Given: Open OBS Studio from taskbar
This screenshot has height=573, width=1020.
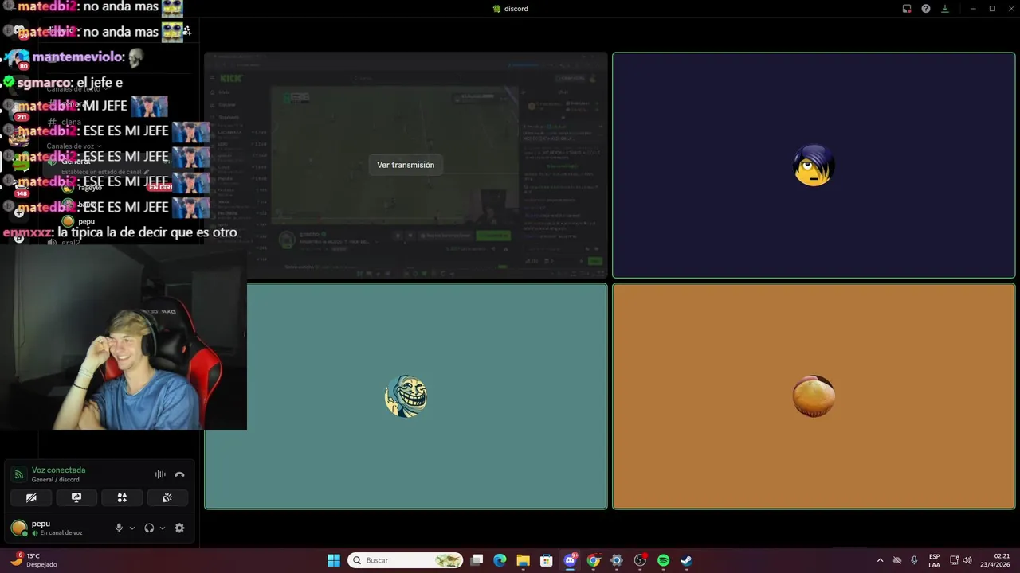Looking at the screenshot, I should pos(640,560).
